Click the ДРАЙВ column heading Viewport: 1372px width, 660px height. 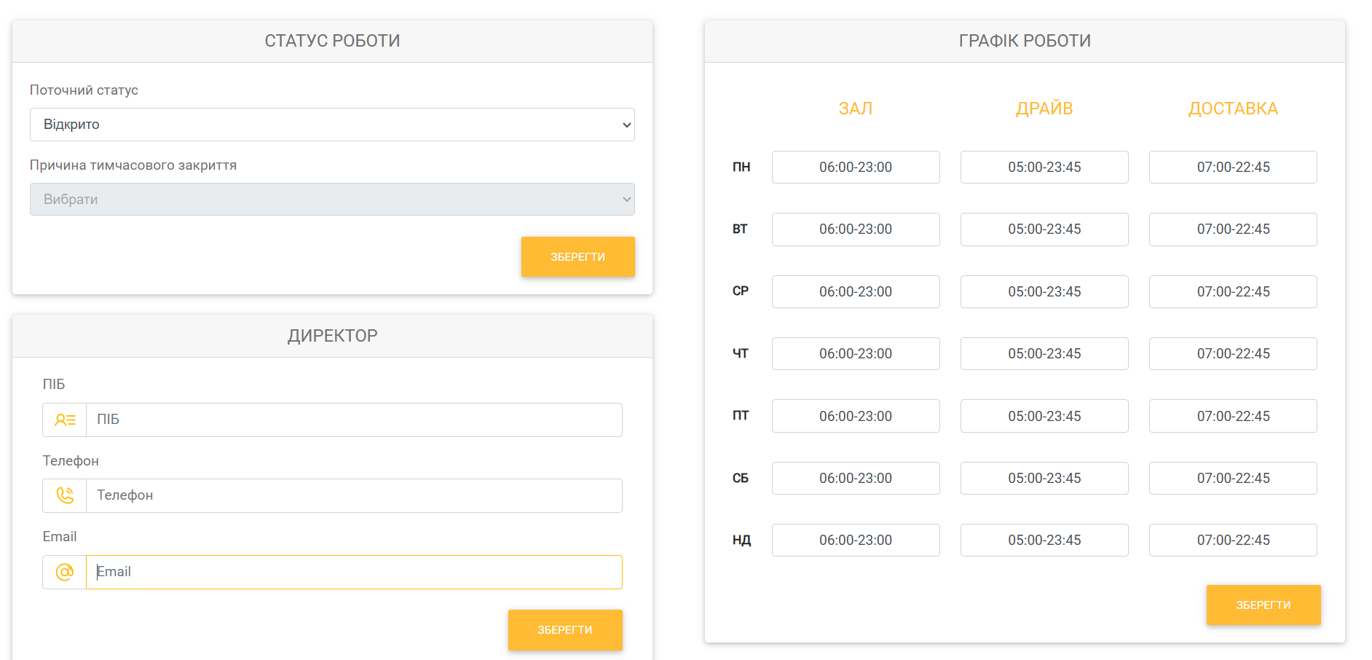[1044, 109]
